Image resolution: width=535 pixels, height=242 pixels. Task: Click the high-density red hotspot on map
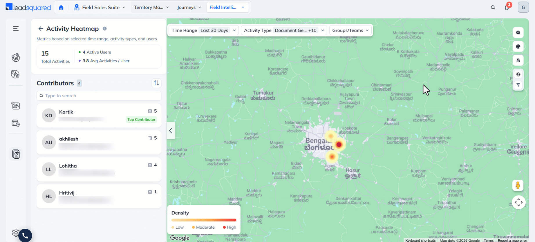(x=339, y=144)
